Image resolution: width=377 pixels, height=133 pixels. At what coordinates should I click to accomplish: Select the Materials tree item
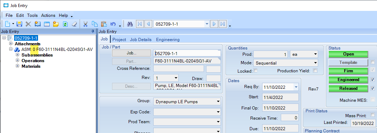(x=31, y=66)
